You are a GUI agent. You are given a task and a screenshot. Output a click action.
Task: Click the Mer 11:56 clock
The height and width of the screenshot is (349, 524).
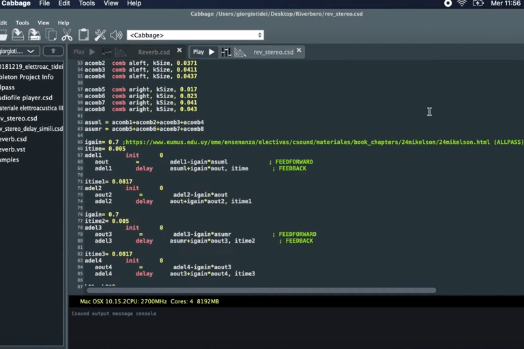pyautogui.click(x=506, y=3)
